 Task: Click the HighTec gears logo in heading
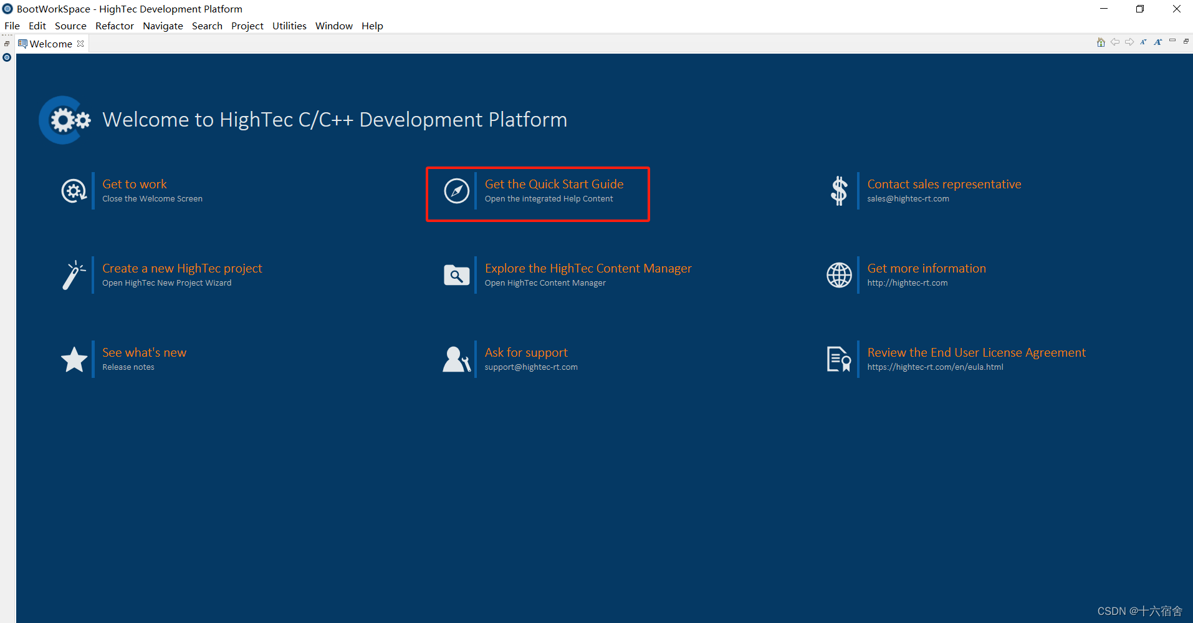(65, 120)
